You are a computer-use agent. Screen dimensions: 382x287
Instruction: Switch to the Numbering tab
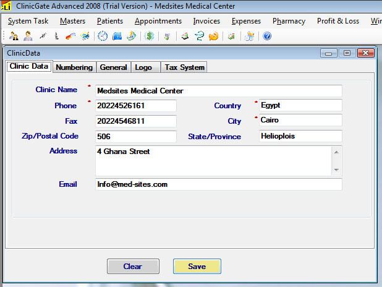[74, 67]
